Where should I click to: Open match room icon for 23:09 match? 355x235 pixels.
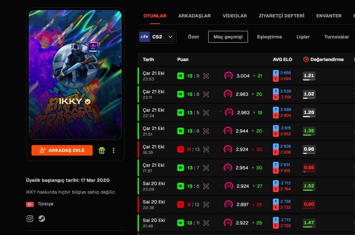point(206,186)
